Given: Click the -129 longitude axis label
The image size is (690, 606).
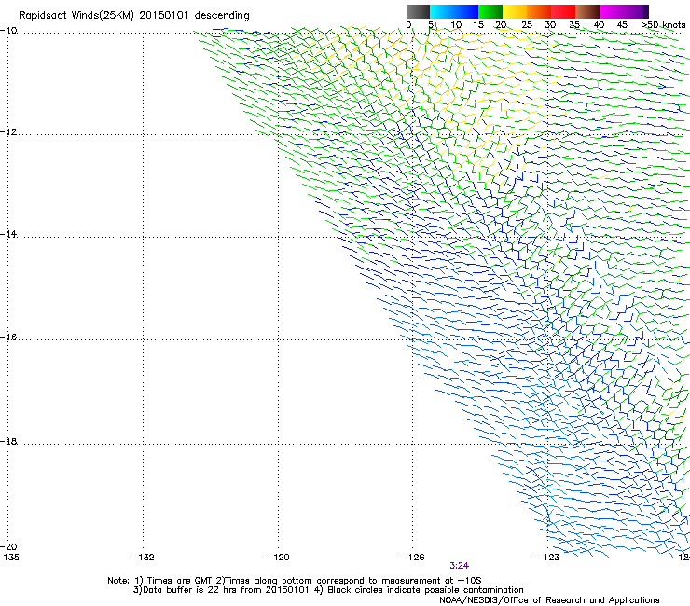Looking at the screenshot, I should point(278,558).
